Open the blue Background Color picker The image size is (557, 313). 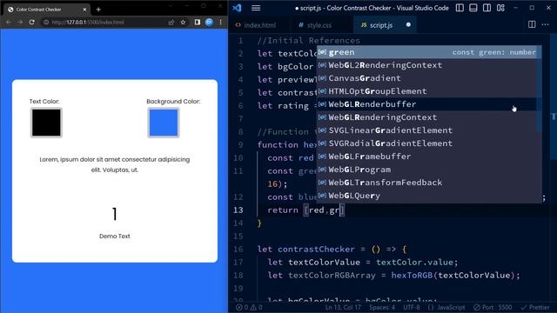point(164,123)
